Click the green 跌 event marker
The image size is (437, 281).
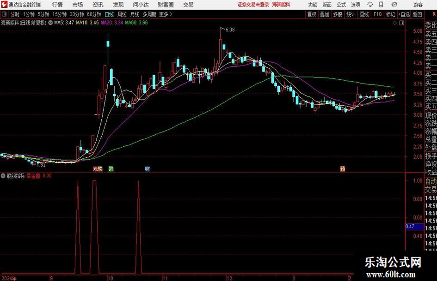coord(111,168)
